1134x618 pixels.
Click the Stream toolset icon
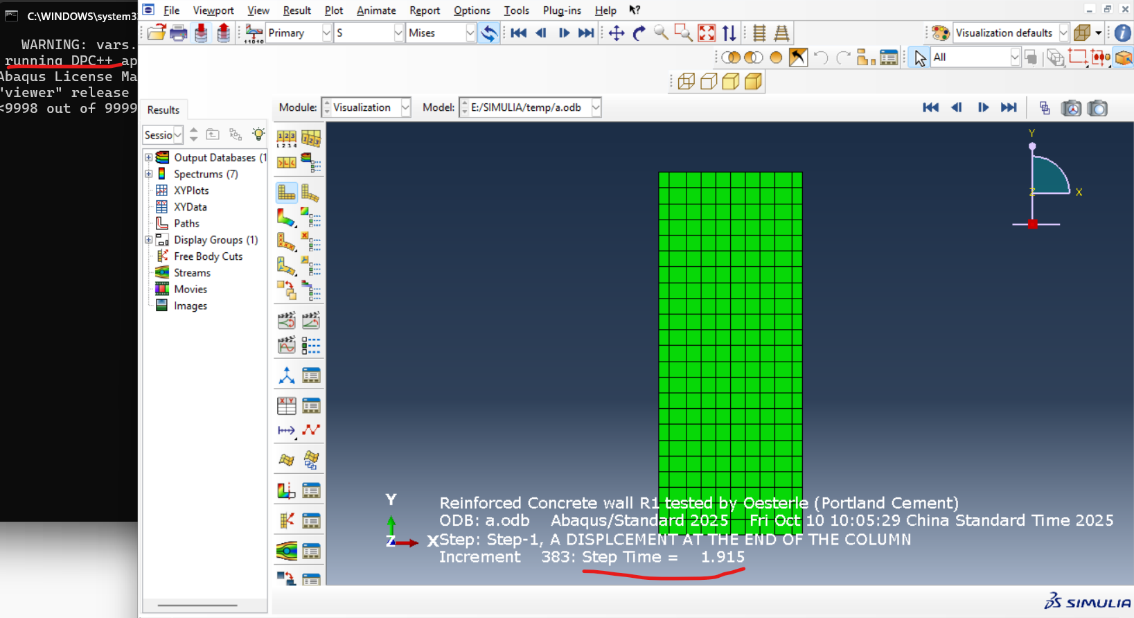click(x=287, y=551)
